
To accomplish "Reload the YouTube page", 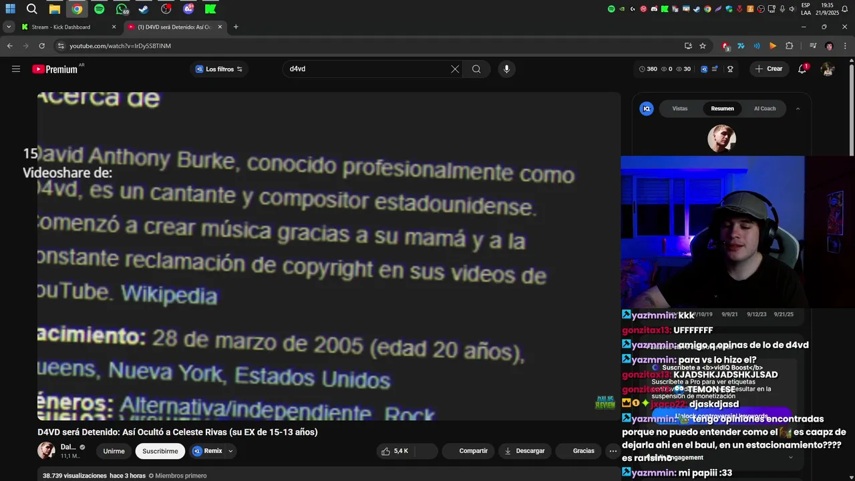I will click(41, 46).
